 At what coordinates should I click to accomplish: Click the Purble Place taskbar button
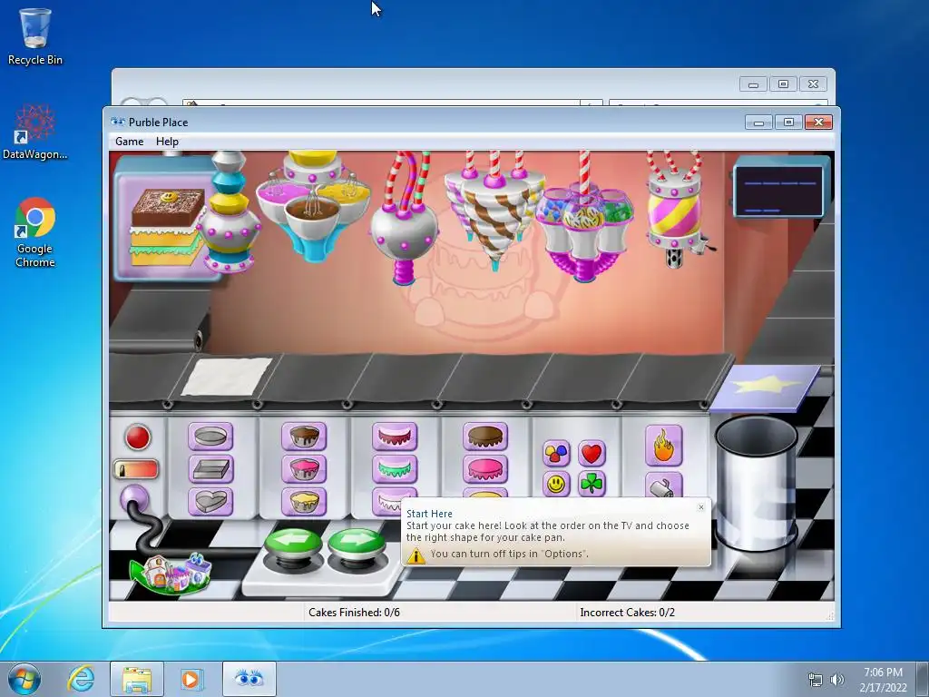pos(249,679)
